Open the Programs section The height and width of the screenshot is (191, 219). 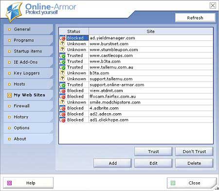[28, 40]
